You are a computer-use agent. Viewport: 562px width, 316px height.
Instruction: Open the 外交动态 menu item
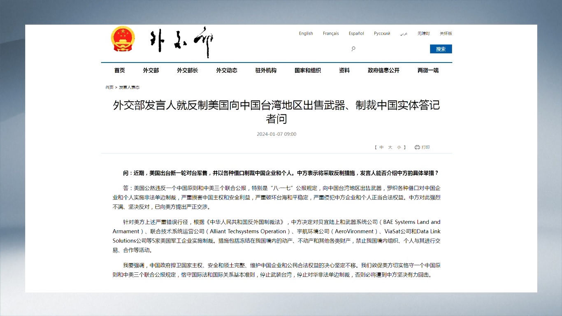(226, 70)
